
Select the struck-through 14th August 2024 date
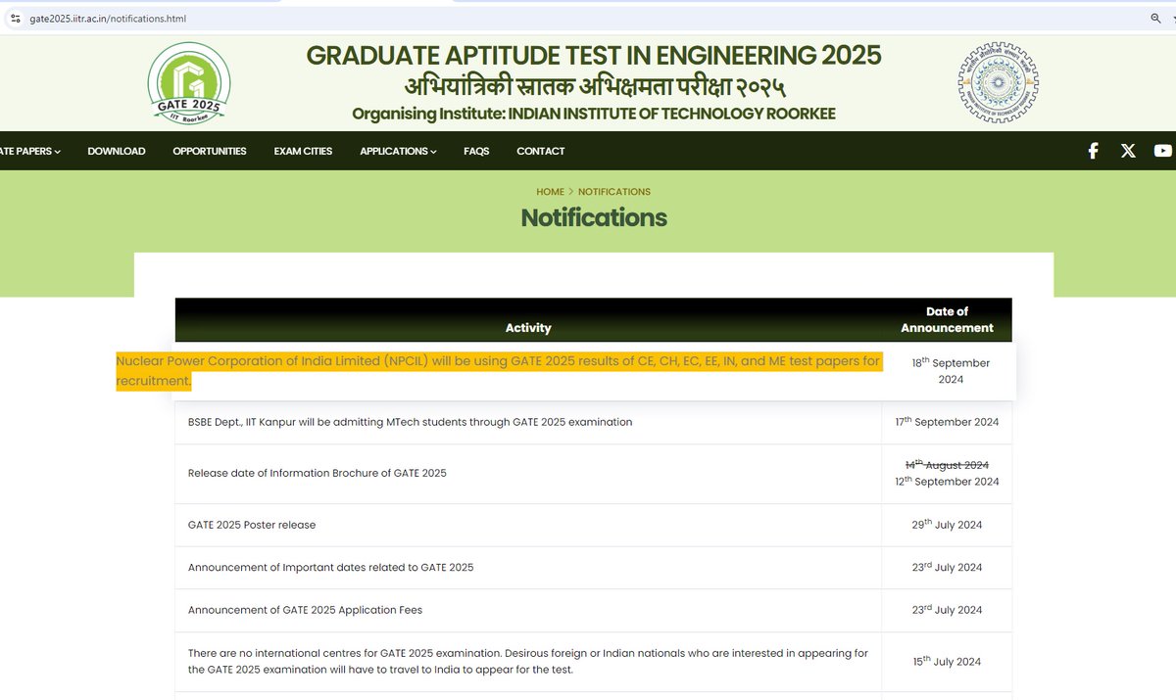[x=947, y=464]
